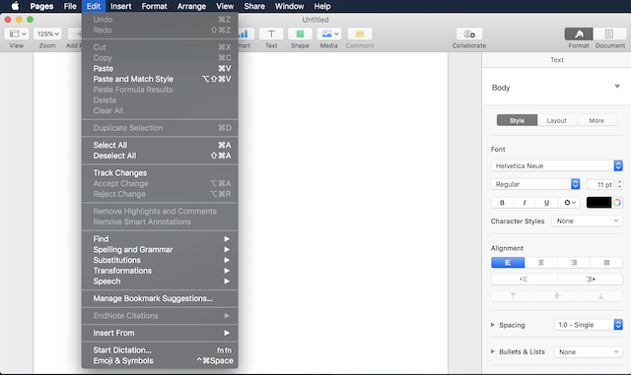
Task: Expand the Spacing disclosure triangle
Action: (x=493, y=325)
